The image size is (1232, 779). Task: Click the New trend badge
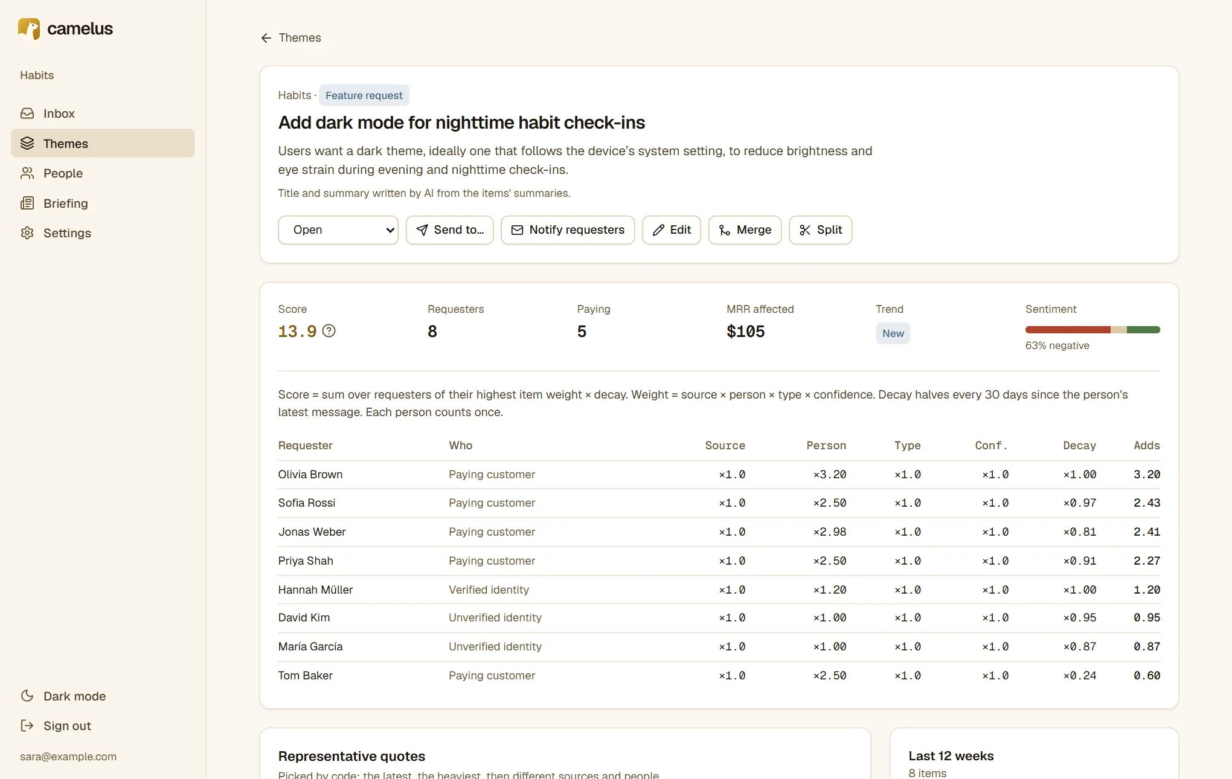coord(893,333)
